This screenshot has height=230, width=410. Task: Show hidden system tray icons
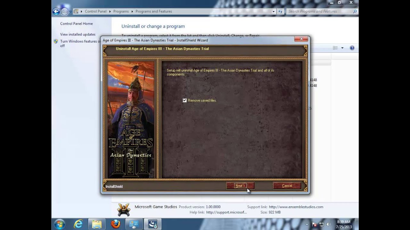coord(307,224)
